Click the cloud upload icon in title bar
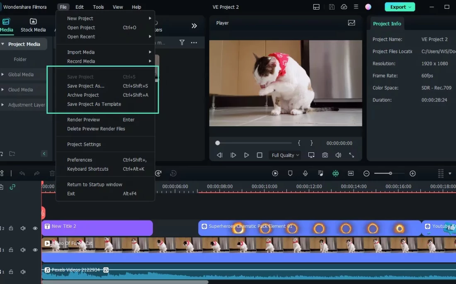Screen dimensions: 456x284 click(x=344, y=7)
